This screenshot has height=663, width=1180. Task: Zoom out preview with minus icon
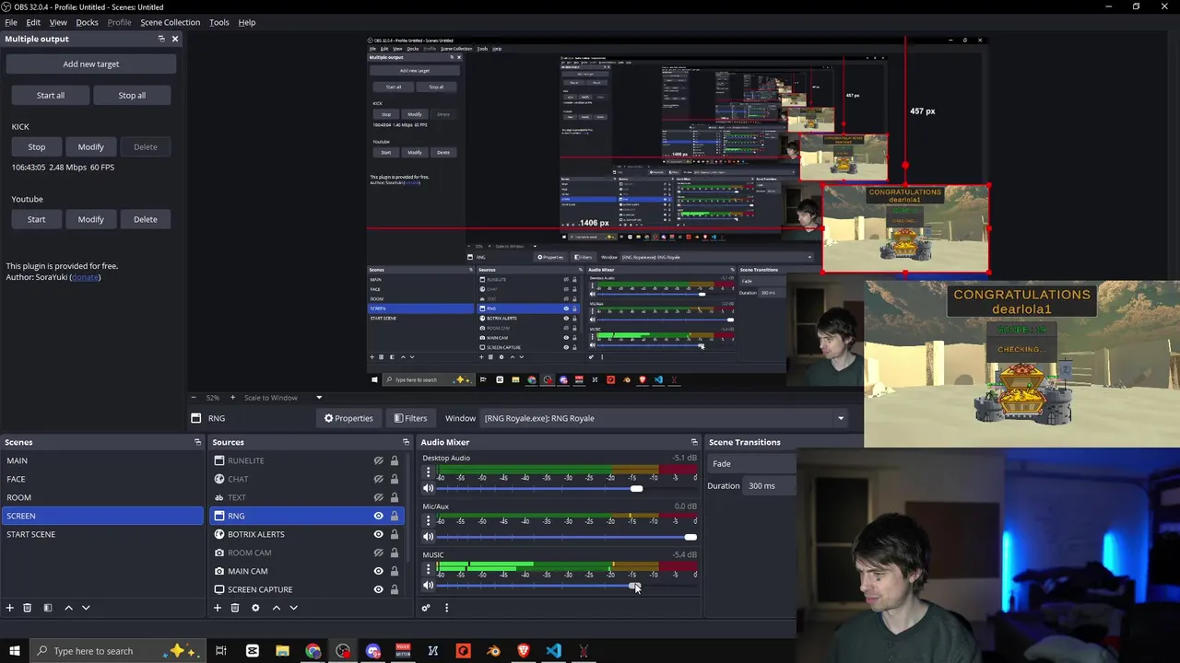(194, 398)
